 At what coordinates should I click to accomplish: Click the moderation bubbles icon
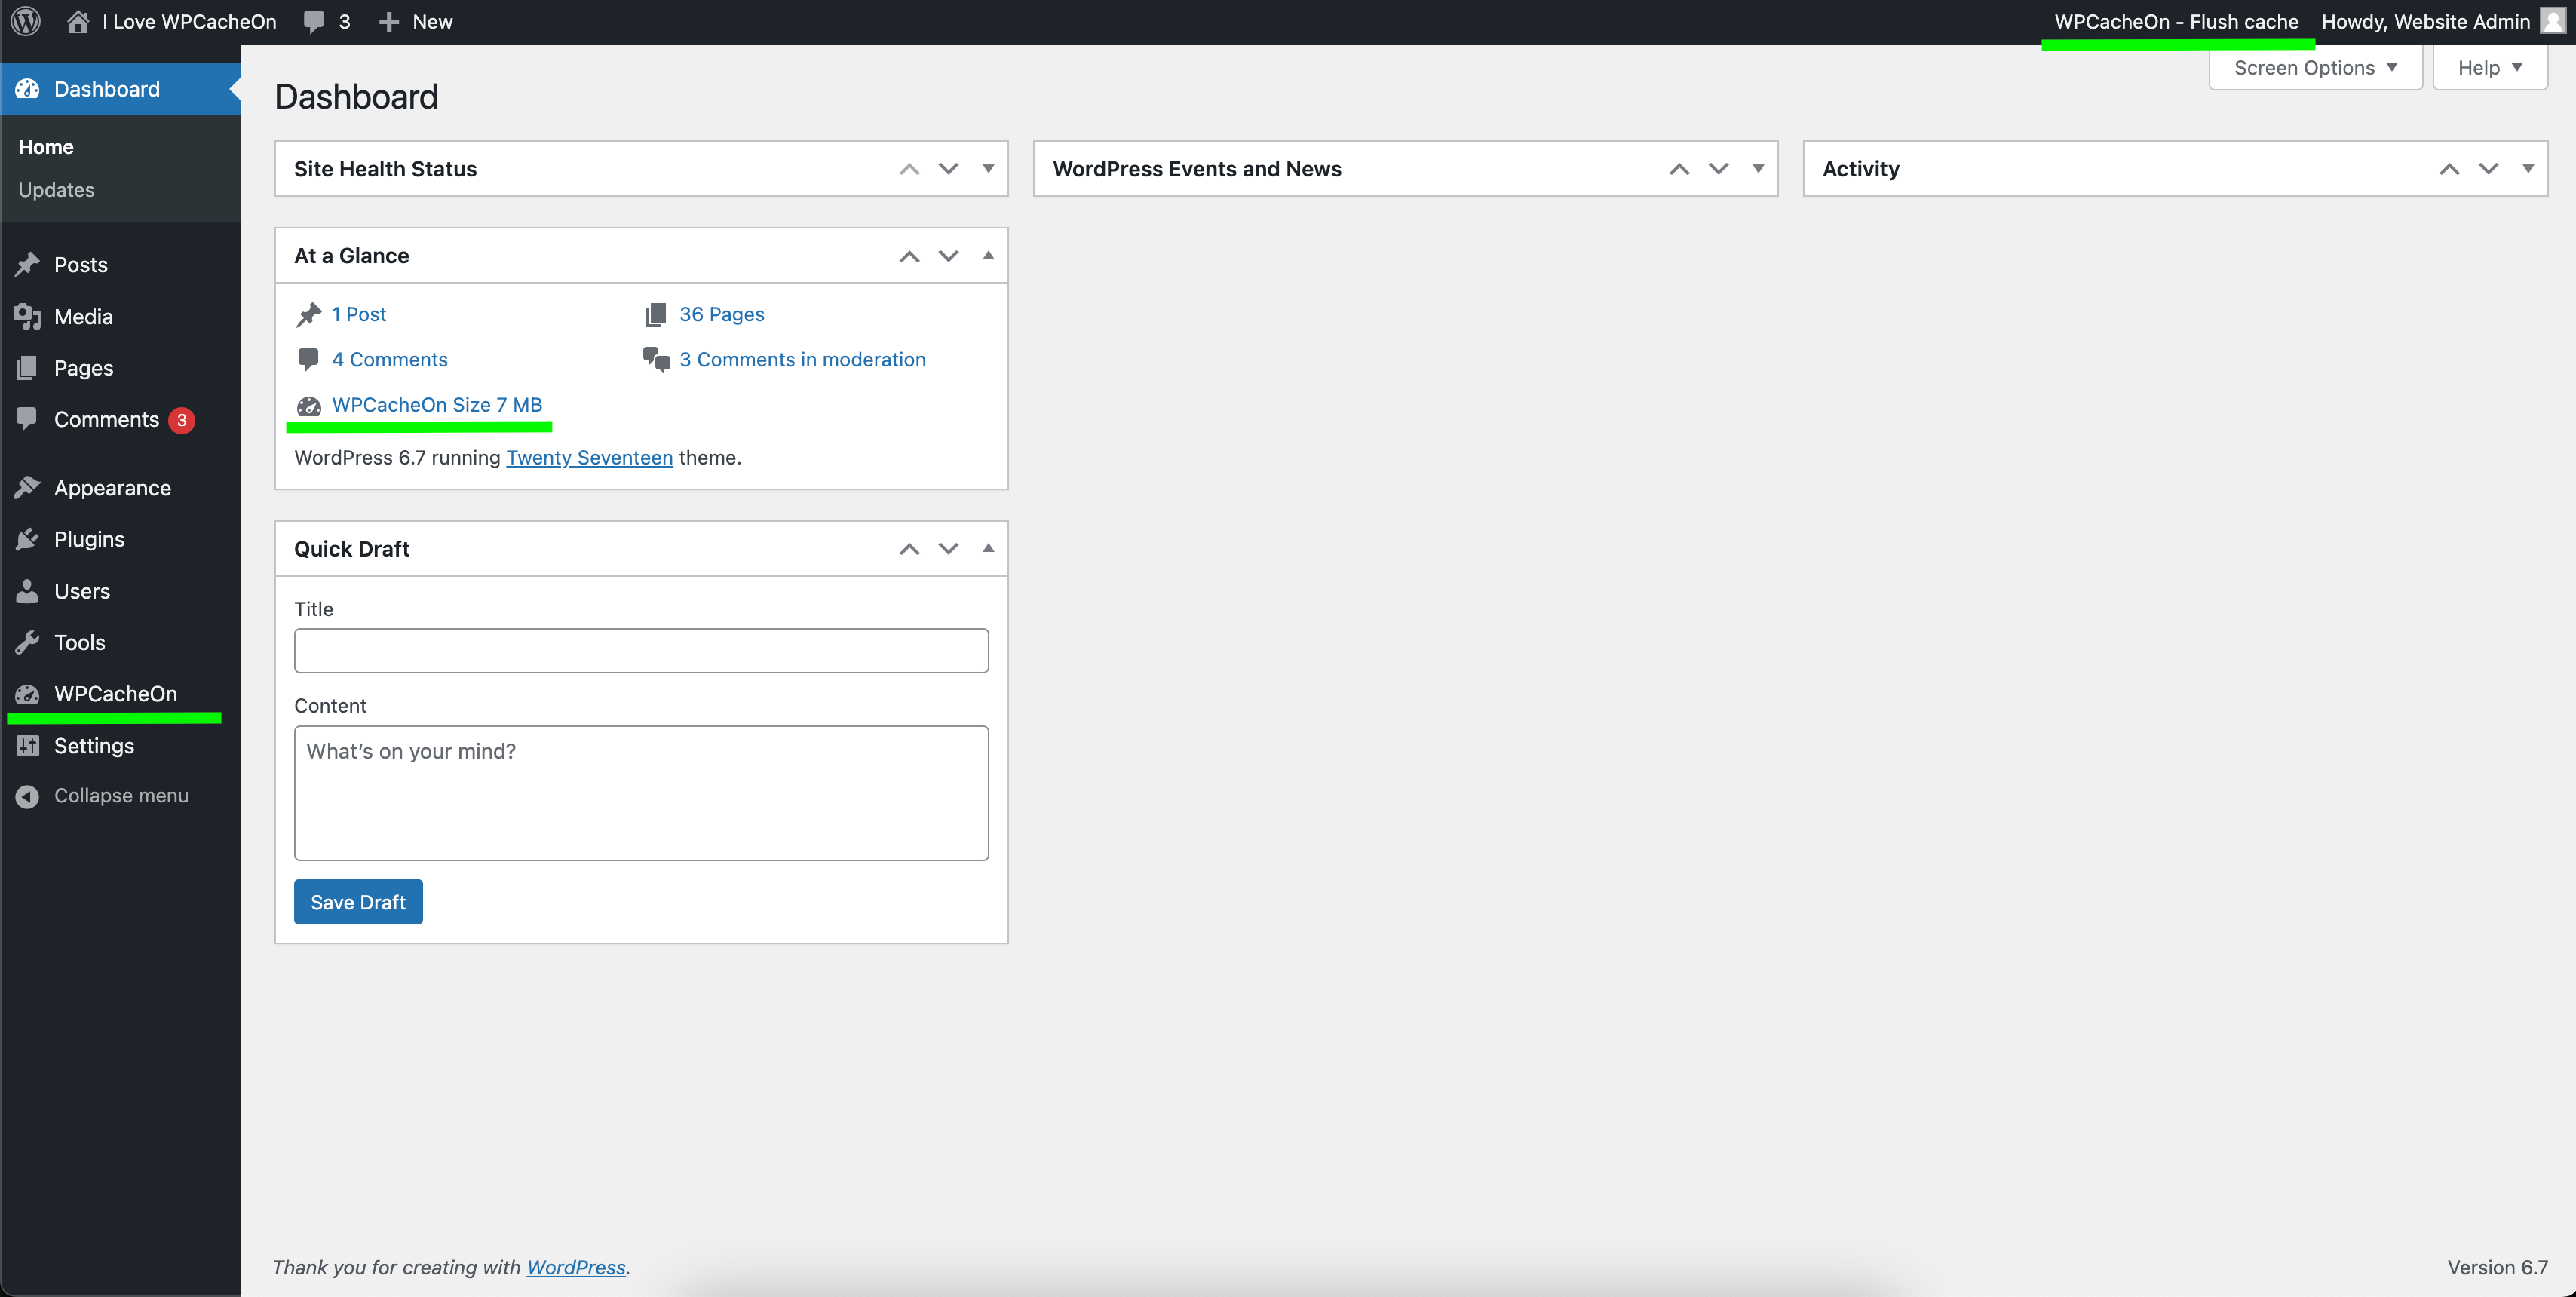(x=656, y=359)
